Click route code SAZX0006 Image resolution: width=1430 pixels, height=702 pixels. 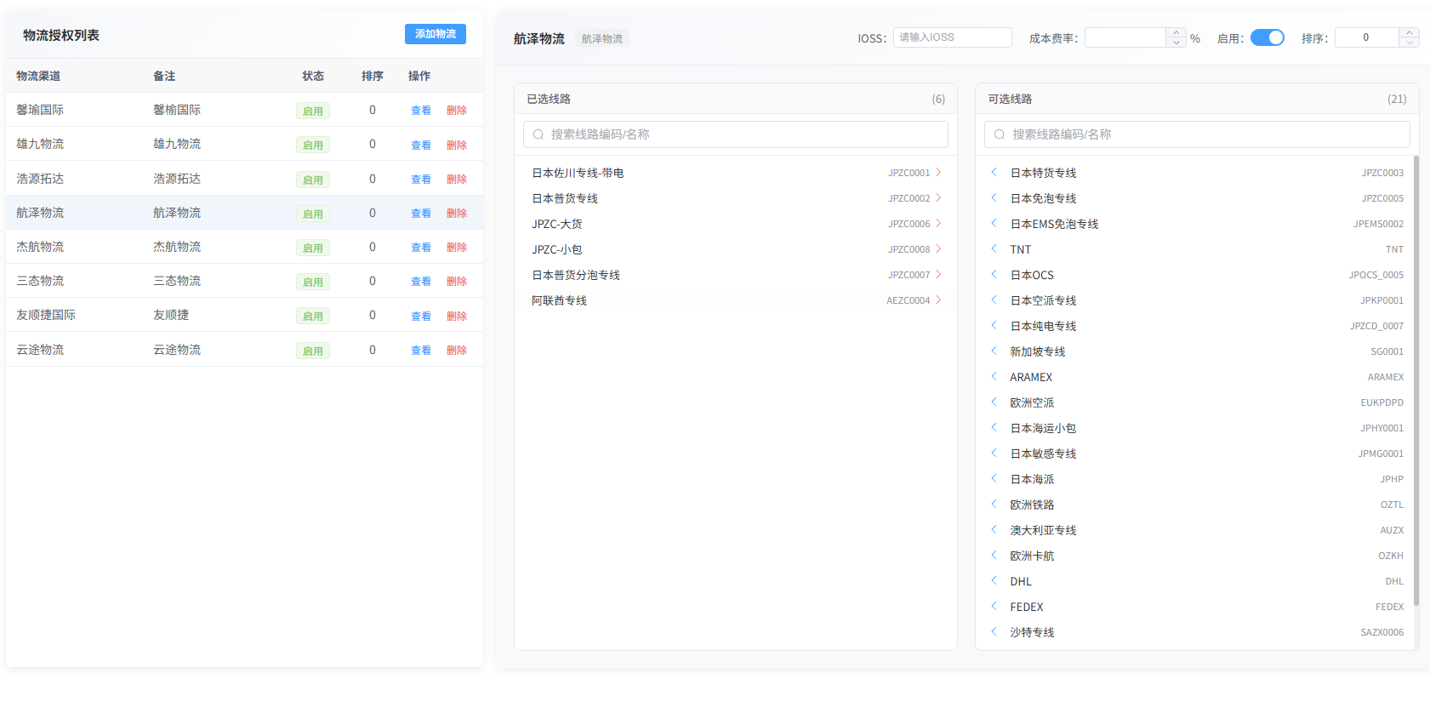pos(1382,632)
